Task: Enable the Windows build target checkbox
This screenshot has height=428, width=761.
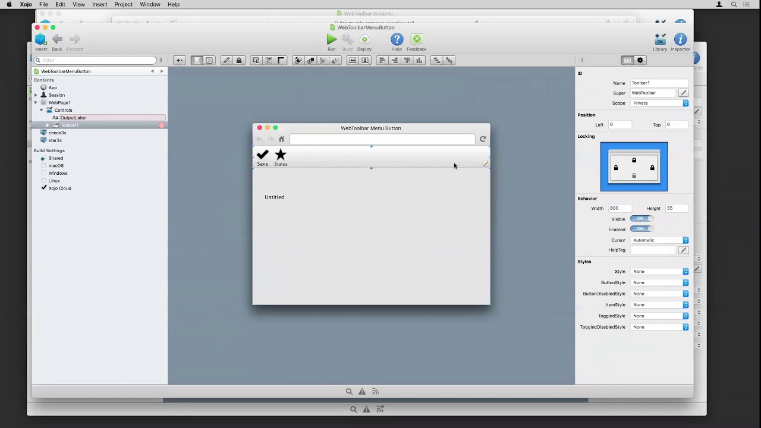Action: tap(43, 173)
